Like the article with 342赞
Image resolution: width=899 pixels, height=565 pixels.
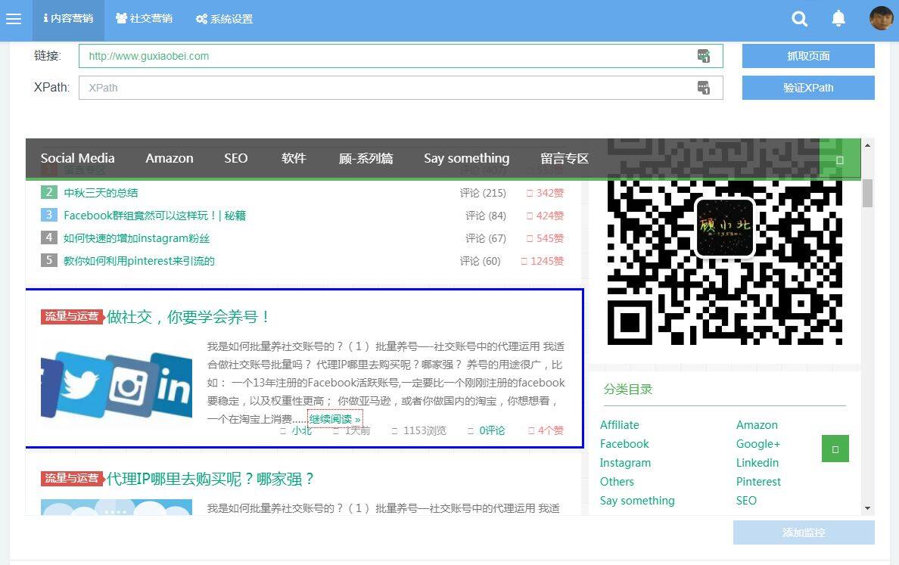click(x=546, y=193)
